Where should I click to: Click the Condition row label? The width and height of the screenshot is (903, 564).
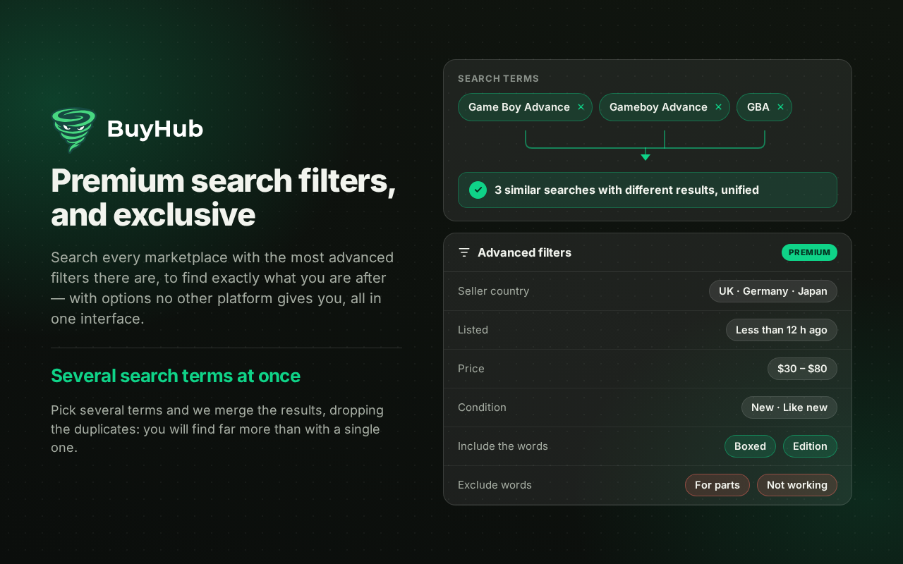pyautogui.click(x=482, y=407)
